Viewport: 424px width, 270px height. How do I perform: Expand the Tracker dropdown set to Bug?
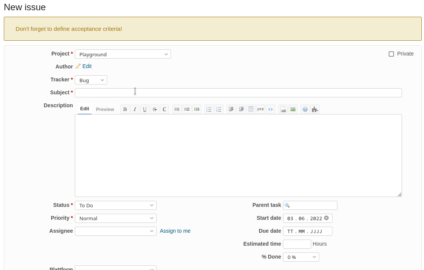pos(91,80)
